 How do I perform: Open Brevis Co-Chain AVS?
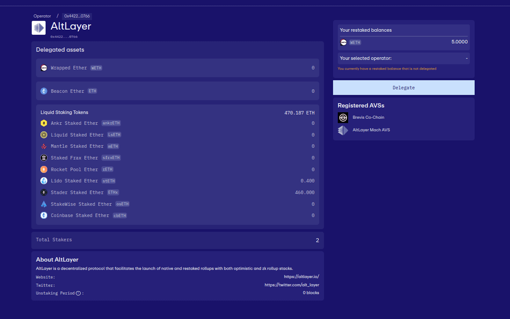point(368,117)
